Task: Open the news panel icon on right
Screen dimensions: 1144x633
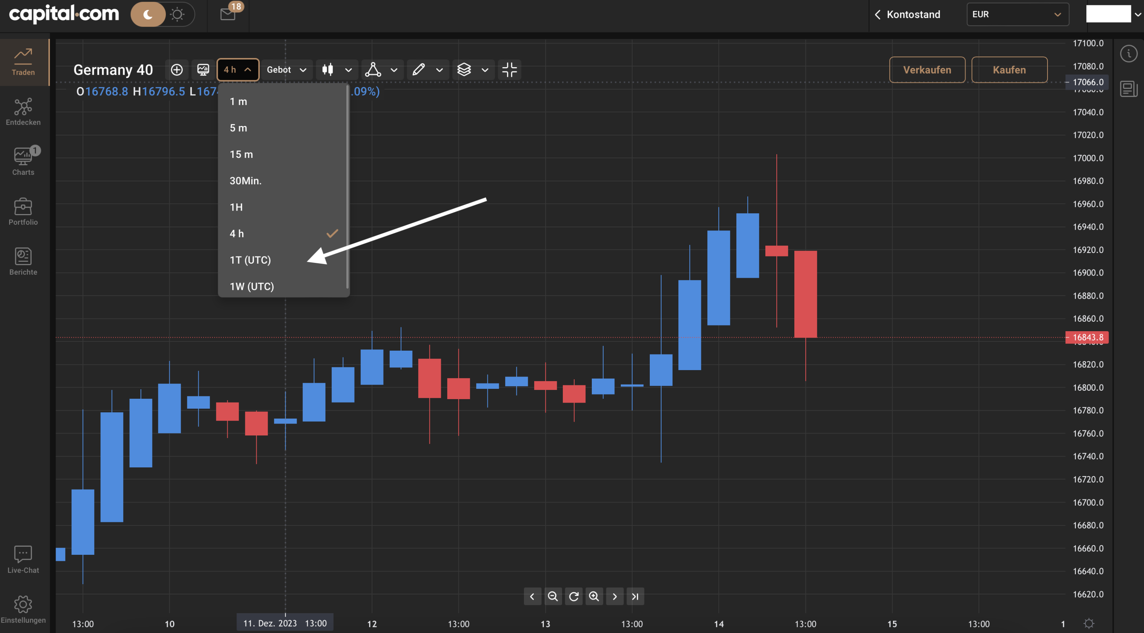Action: click(1128, 89)
